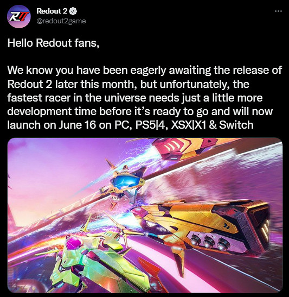Image resolution: width=289 pixels, height=297 pixels.
Task: Click the "XSX|X1" platform text
Action: [x=189, y=125]
